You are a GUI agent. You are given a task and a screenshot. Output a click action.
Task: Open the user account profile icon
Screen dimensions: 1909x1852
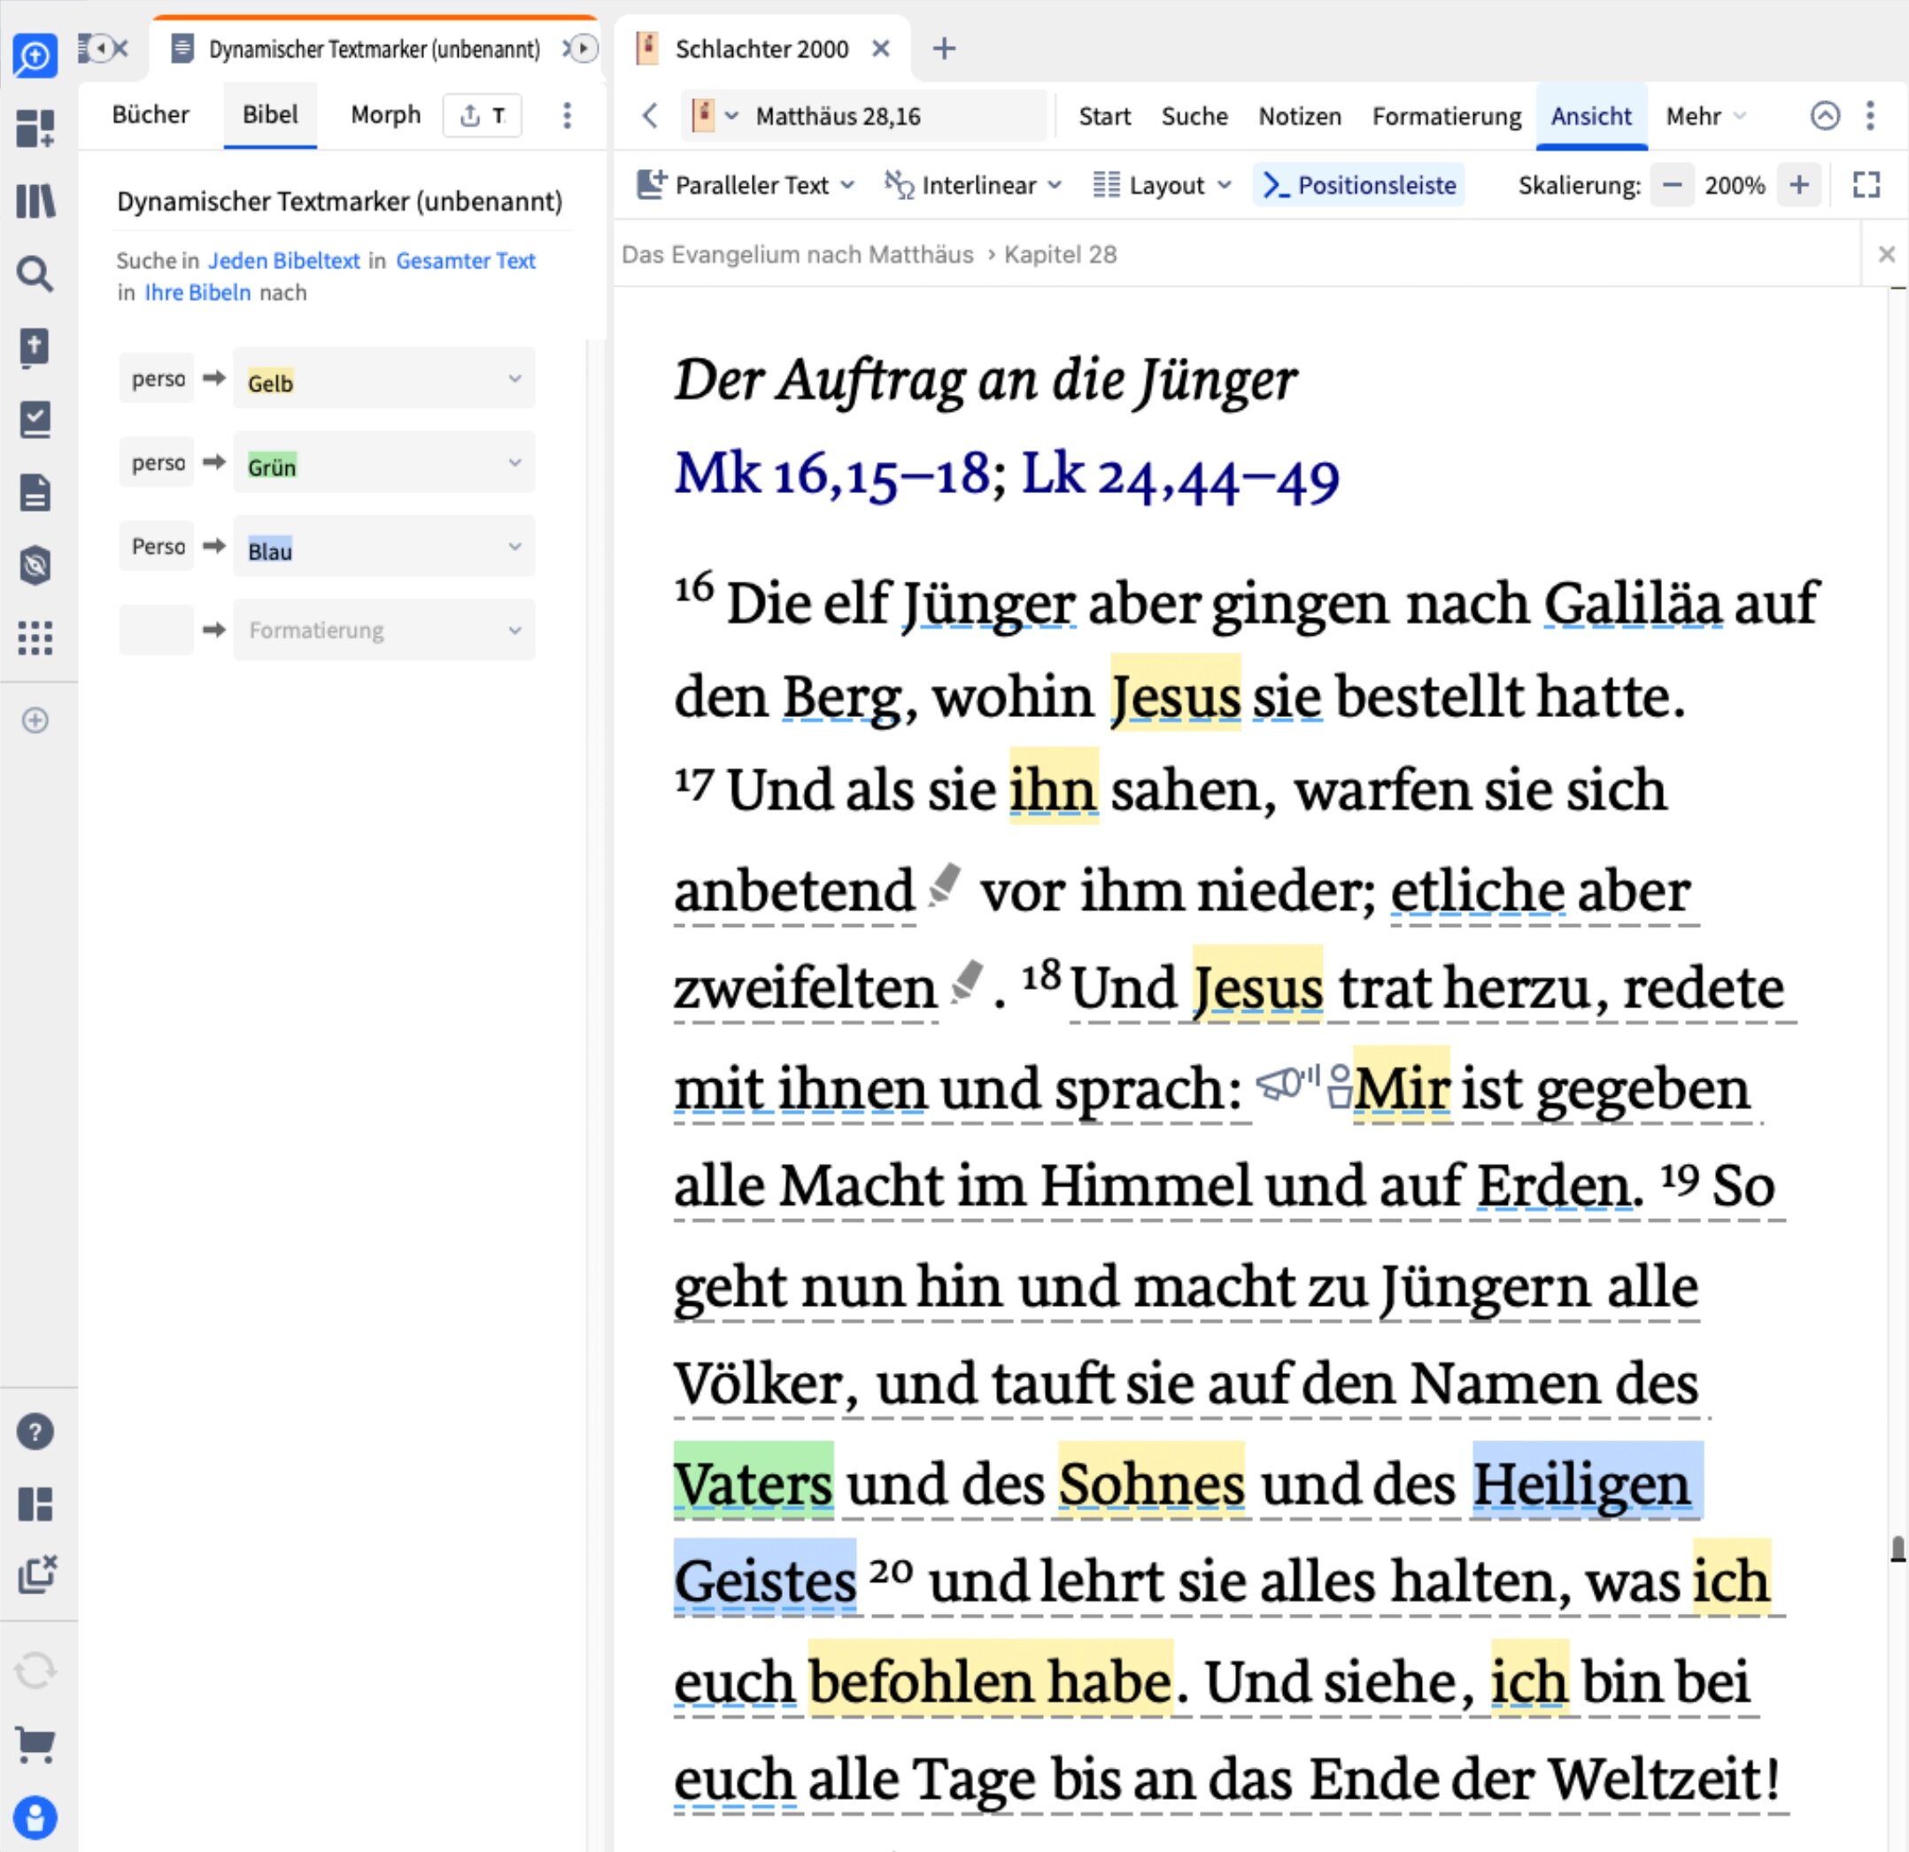pyautogui.click(x=35, y=1817)
